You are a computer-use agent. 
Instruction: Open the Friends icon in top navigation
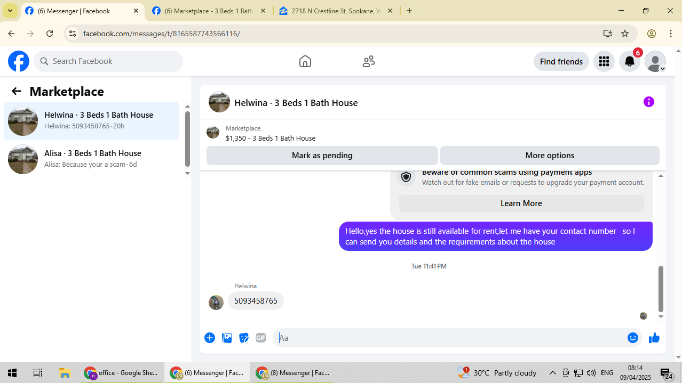click(369, 61)
